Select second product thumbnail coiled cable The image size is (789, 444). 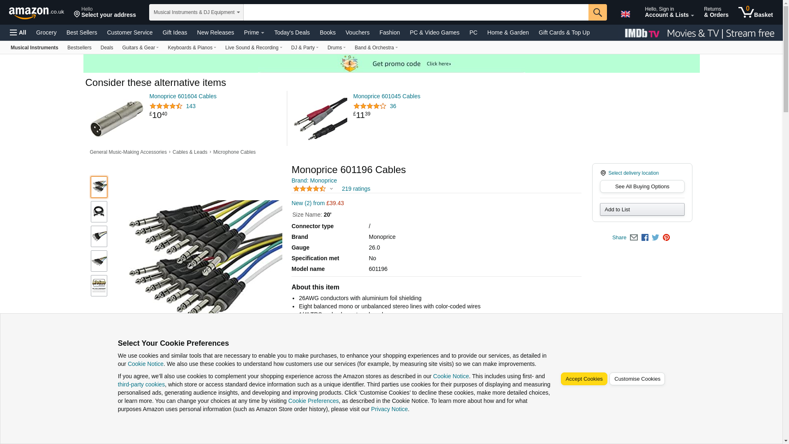99,212
